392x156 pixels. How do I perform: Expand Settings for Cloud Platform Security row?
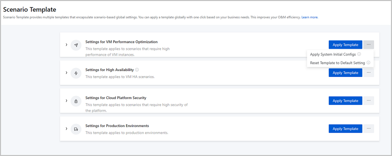[66, 101]
